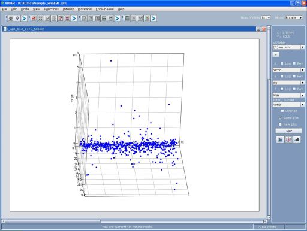This screenshot has width=307, height=231.
Task: Open the Z axis column dropdown
Action: pyautogui.click(x=288, y=95)
